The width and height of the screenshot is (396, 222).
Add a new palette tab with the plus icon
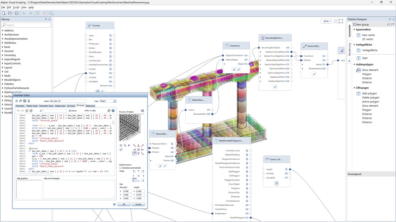coord(350,61)
